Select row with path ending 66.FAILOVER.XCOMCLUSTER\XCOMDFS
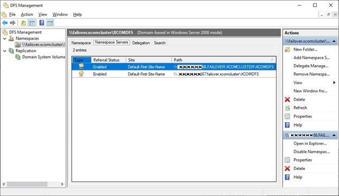The height and width of the screenshot is (196, 339). click(174, 67)
